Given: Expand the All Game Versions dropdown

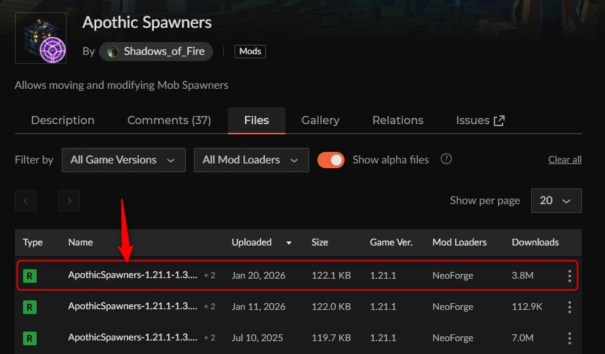Looking at the screenshot, I should pos(123,160).
